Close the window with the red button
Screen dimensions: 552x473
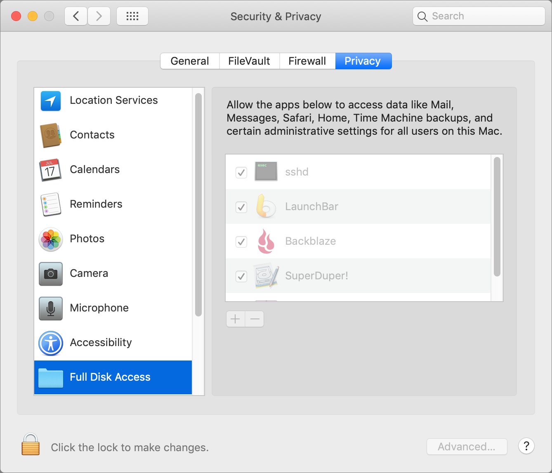click(16, 16)
